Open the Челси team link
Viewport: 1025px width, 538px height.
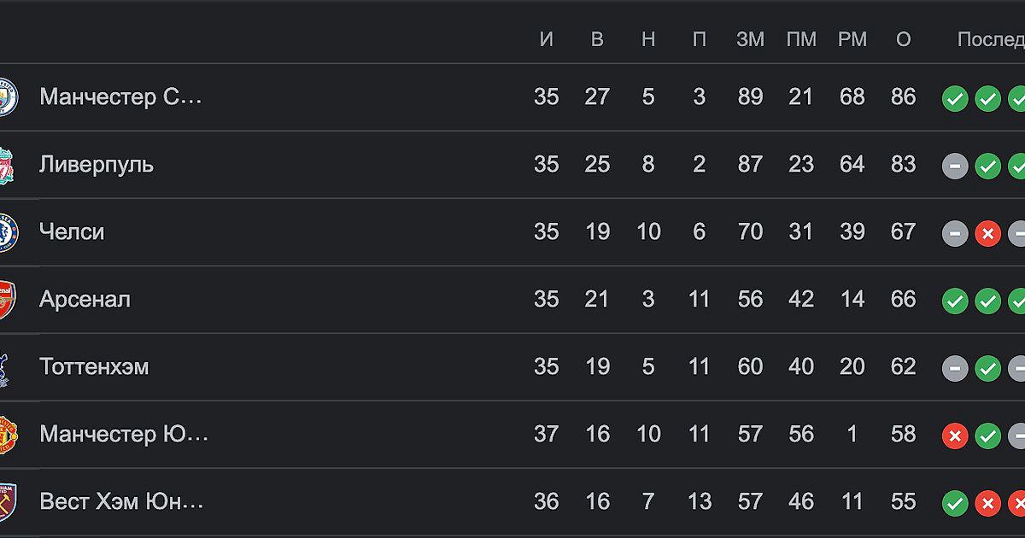72,231
